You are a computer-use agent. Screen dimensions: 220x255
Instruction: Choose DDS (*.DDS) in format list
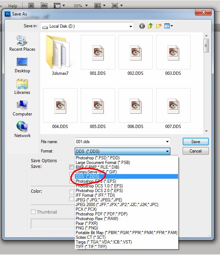pyautogui.click(x=126, y=177)
